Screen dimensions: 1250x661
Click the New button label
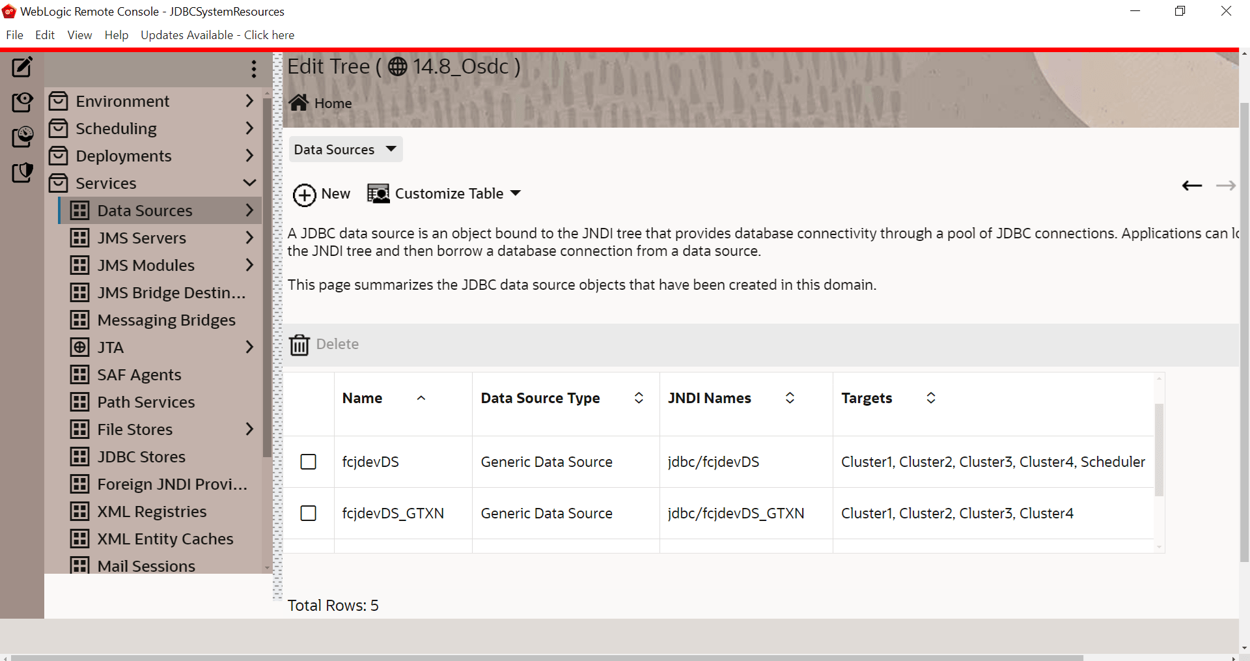[x=336, y=193]
